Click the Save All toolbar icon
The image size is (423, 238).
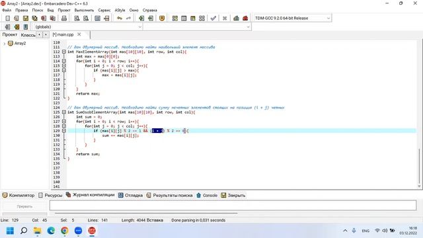pos(34,19)
